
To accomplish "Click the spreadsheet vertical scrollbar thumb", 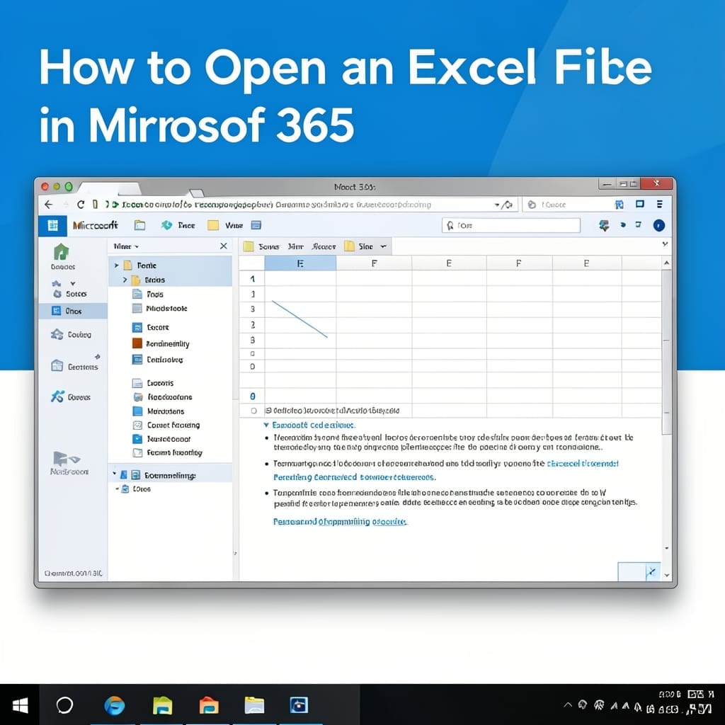I will [666, 353].
